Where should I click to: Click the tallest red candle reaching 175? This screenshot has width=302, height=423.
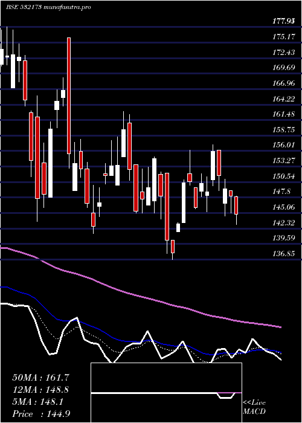click(x=69, y=95)
